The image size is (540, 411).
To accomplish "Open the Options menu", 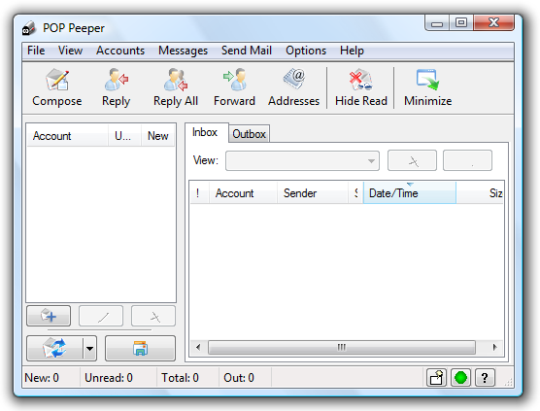I will [306, 51].
